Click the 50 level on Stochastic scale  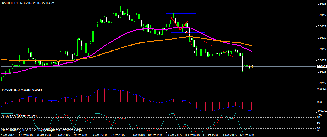(318, 123)
